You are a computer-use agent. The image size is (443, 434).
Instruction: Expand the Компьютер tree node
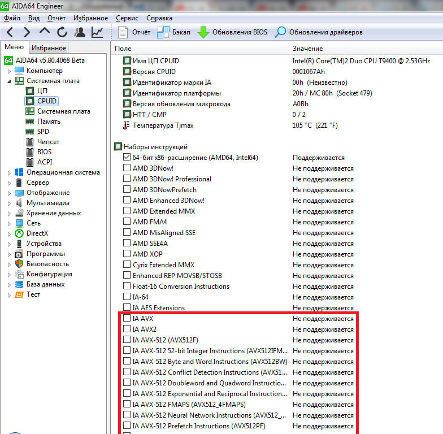(9, 71)
